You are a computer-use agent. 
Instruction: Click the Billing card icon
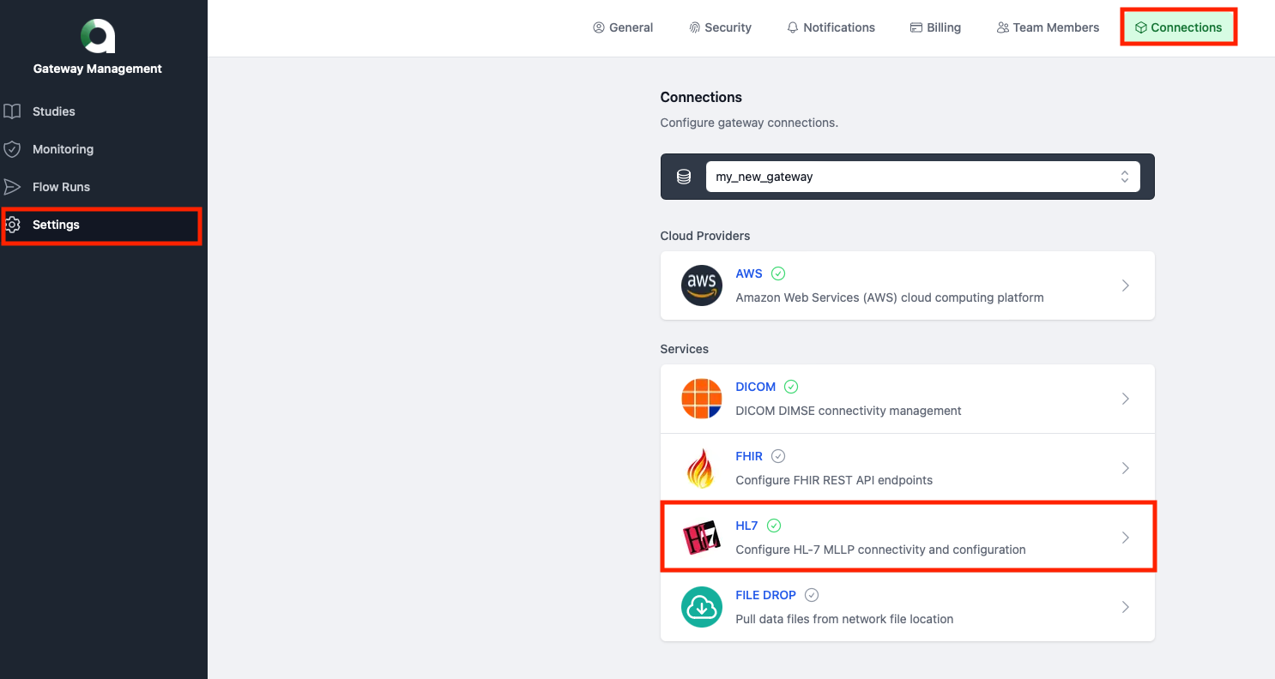point(916,27)
